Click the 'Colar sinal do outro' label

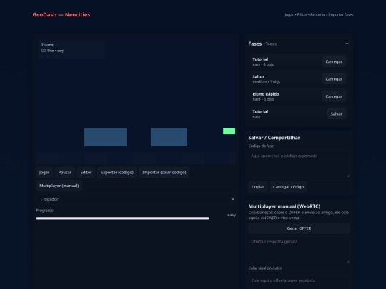coord(265,268)
